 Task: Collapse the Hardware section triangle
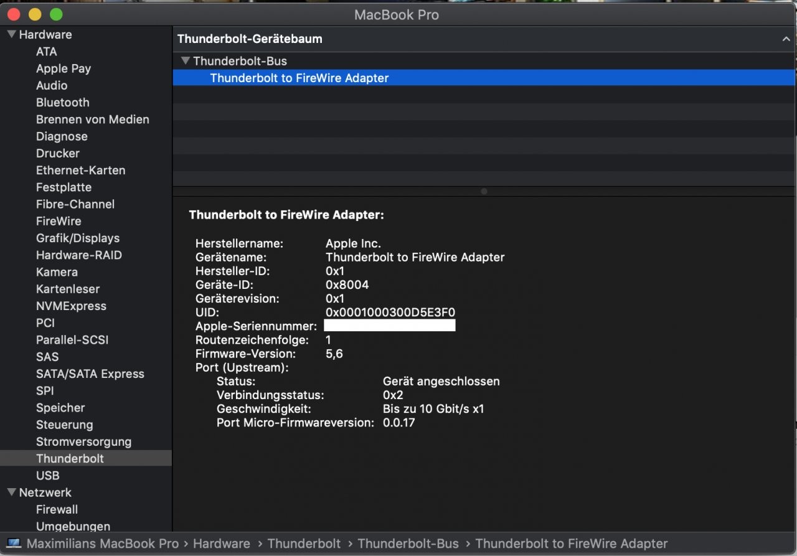pyautogui.click(x=12, y=34)
